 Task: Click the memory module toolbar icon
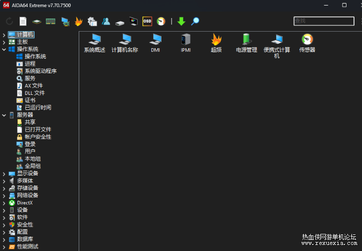(51, 22)
